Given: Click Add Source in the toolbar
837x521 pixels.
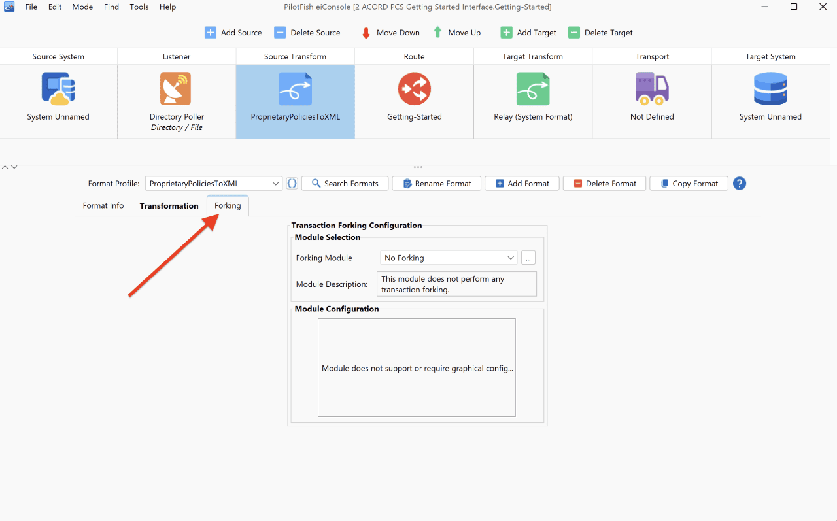Looking at the screenshot, I should (233, 33).
